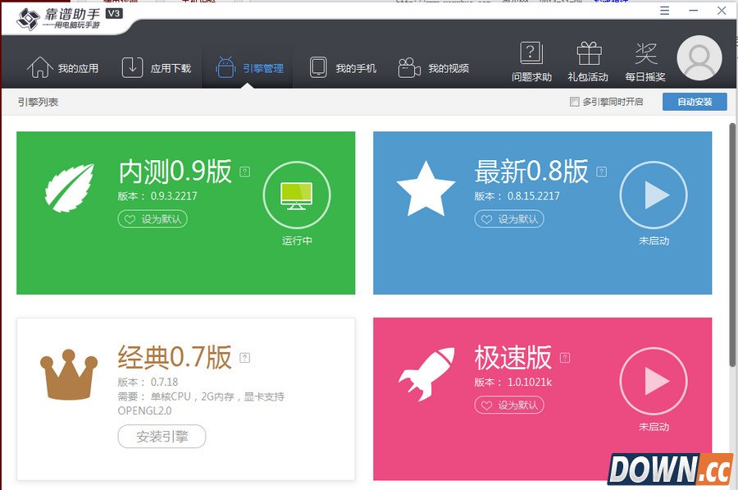Open 每日摇奖 prize icon
The image size is (738, 490).
[645, 53]
